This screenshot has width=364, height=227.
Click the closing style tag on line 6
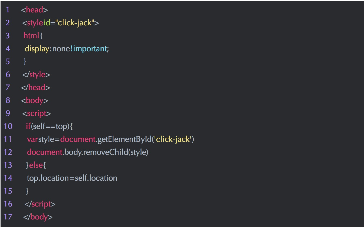[x=36, y=75]
